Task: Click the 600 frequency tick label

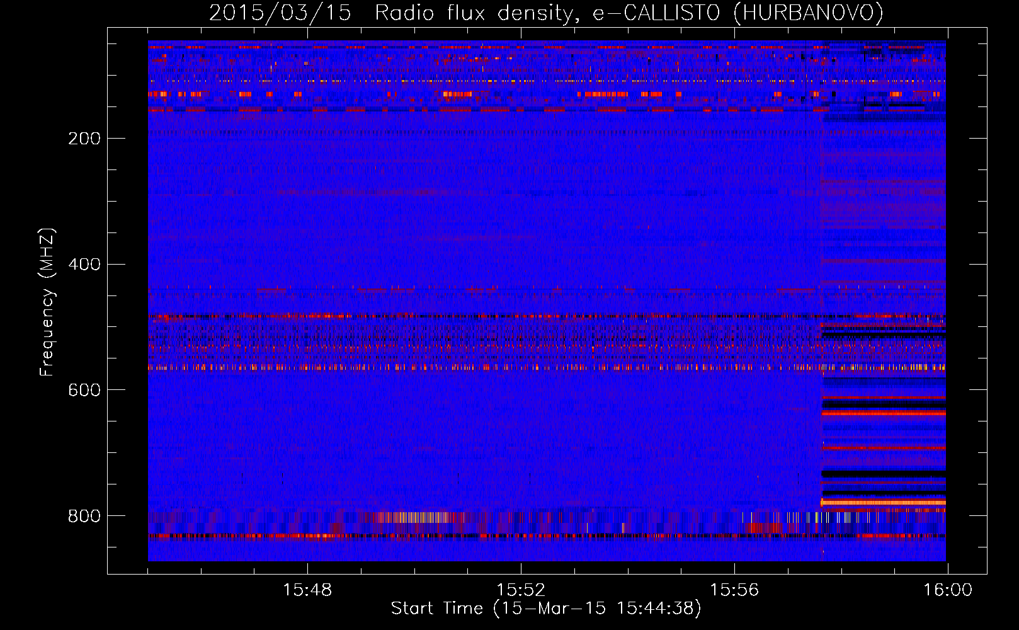Action: pyautogui.click(x=84, y=391)
